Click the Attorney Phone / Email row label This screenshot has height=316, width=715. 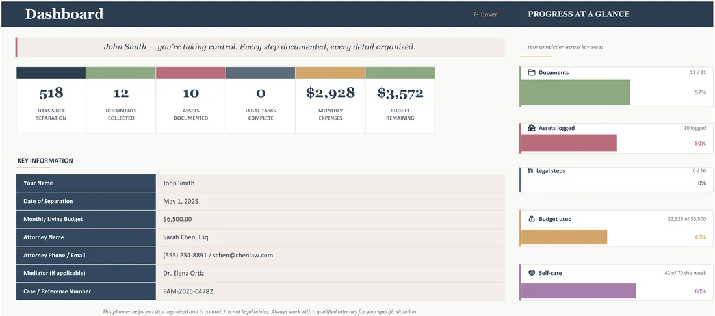[86, 256]
